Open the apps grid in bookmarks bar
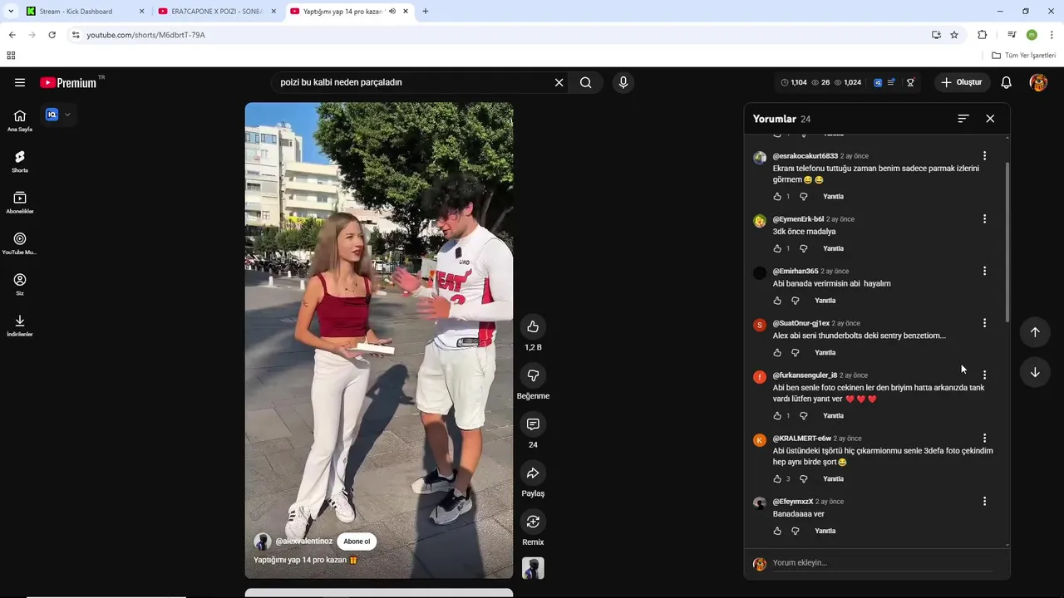The width and height of the screenshot is (1064, 598). 11,56
